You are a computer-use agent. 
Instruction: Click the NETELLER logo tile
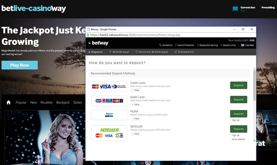coord(109,133)
